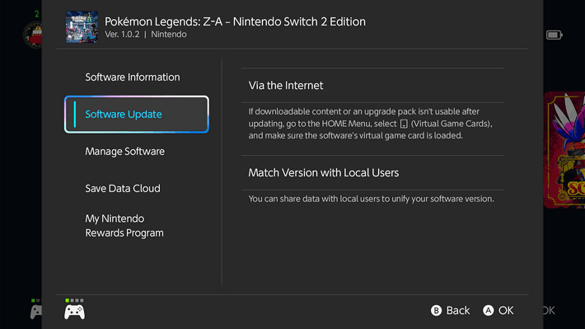Click the B button glyph
The width and height of the screenshot is (585, 329).
tap(436, 310)
